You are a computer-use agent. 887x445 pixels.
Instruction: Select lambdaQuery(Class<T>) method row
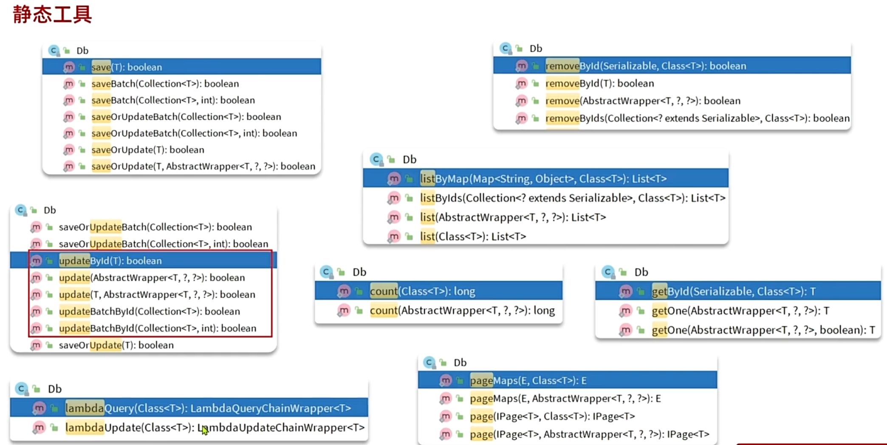click(x=189, y=408)
